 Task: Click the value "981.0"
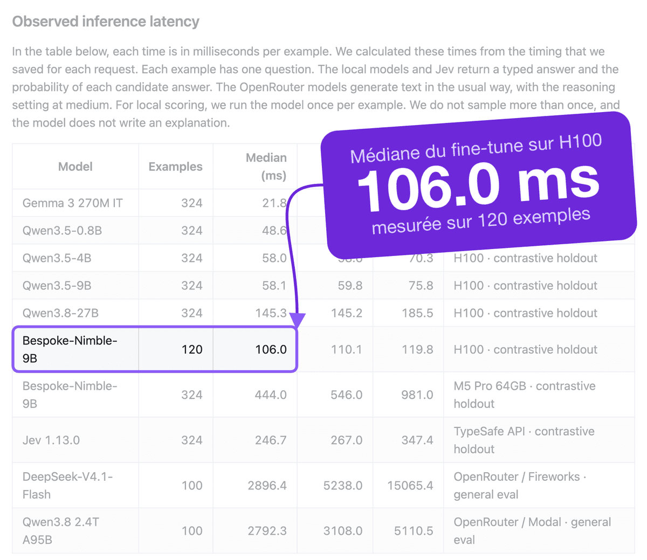point(418,395)
